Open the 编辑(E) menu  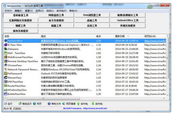point(18,11)
